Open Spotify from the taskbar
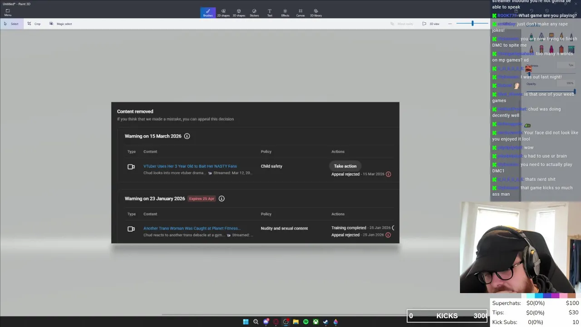581x327 pixels. (x=305, y=322)
